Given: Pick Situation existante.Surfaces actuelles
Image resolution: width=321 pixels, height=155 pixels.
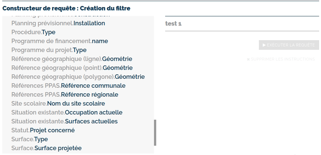Looking at the screenshot, I should click(64, 122).
